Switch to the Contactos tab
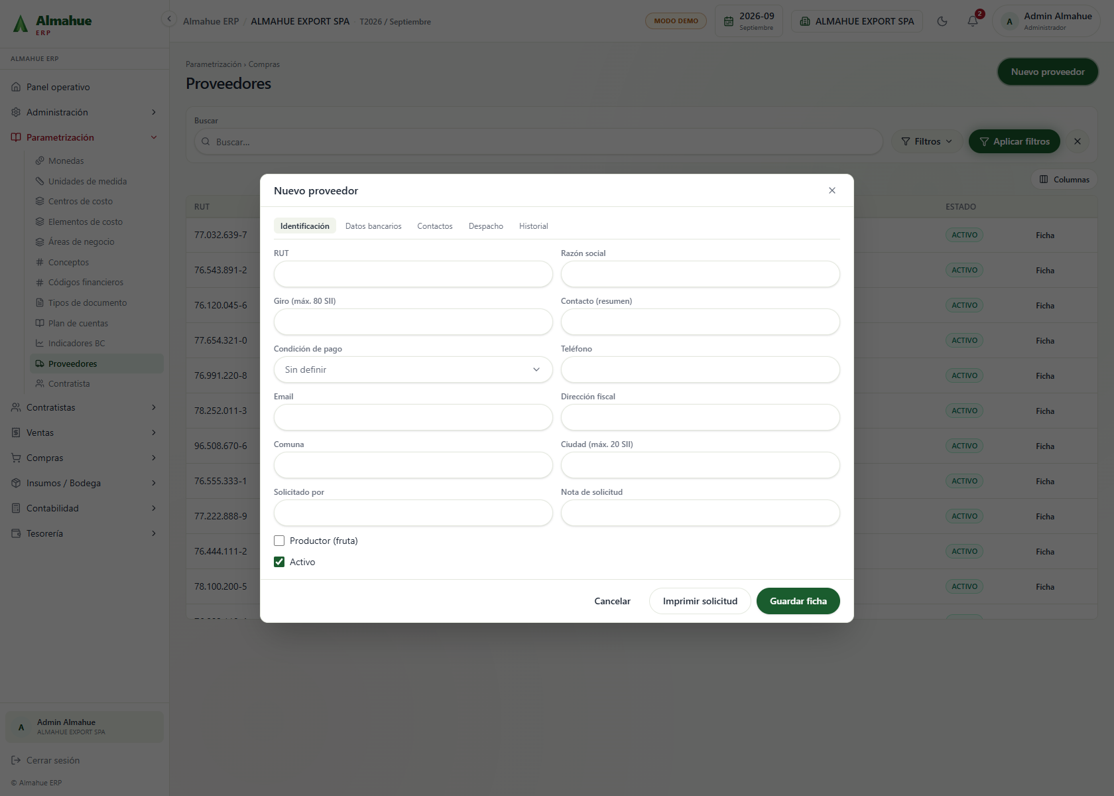The height and width of the screenshot is (796, 1114). (435, 226)
